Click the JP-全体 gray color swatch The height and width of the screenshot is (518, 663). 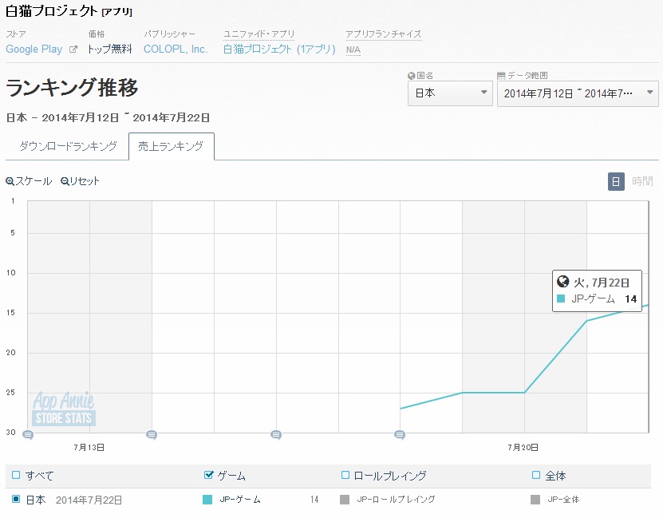535,500
